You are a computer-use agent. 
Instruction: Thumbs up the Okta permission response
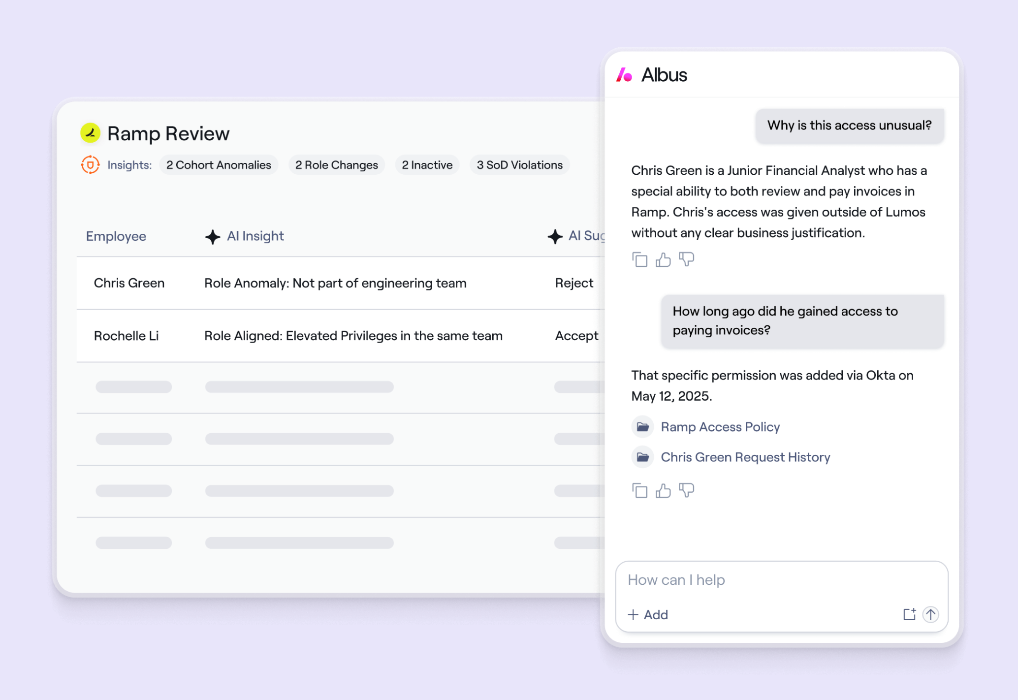click(663, 490)
